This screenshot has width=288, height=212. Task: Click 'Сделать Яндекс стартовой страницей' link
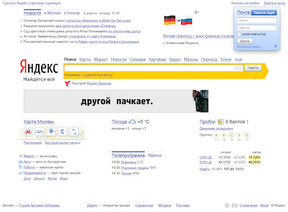32,3
